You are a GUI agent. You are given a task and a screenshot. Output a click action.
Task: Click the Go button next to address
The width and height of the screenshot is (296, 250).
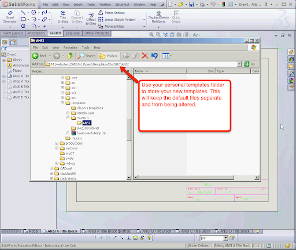point(250,64)
